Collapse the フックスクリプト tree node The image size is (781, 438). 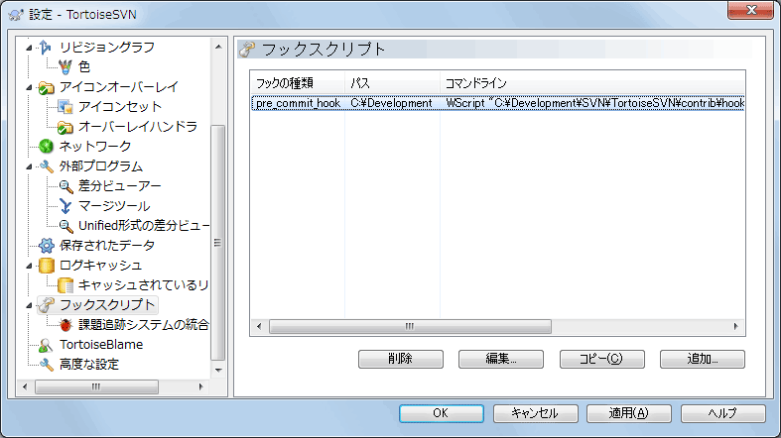coord(29,305)
